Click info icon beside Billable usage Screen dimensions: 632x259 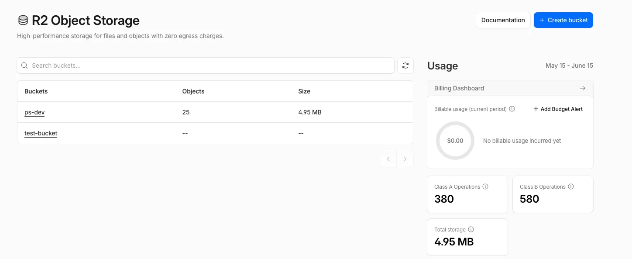point(512,109)
